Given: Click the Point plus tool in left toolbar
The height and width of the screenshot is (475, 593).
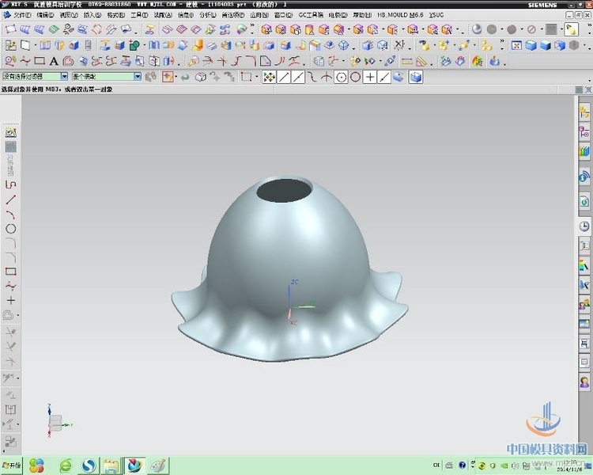Looking at the screenshot, I should (11, 301).
